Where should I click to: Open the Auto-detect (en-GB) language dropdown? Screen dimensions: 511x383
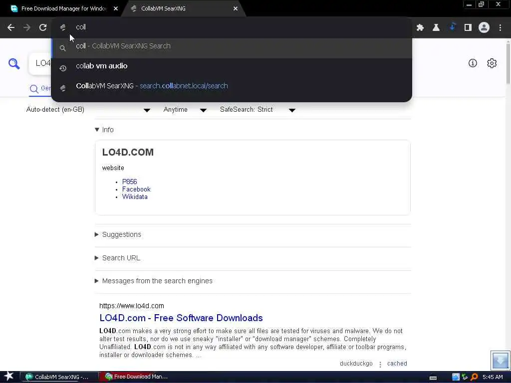click(88, 110)
